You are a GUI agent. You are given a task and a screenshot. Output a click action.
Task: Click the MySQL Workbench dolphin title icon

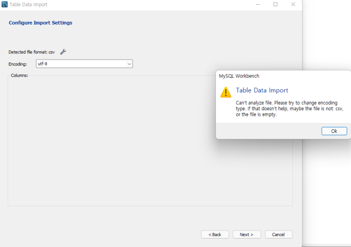pos(5,5)
